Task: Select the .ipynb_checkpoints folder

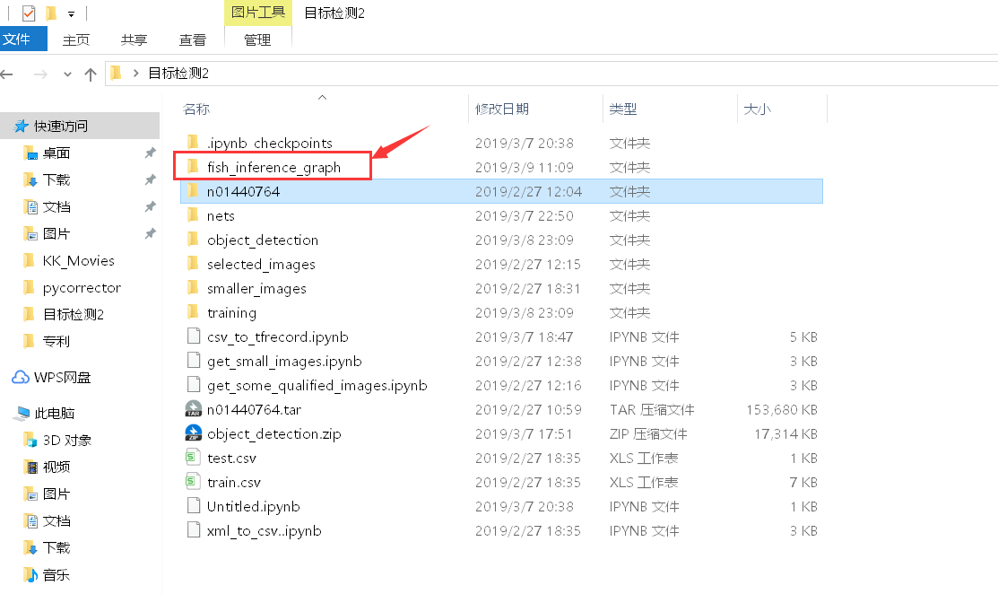Action: (269, 144)
